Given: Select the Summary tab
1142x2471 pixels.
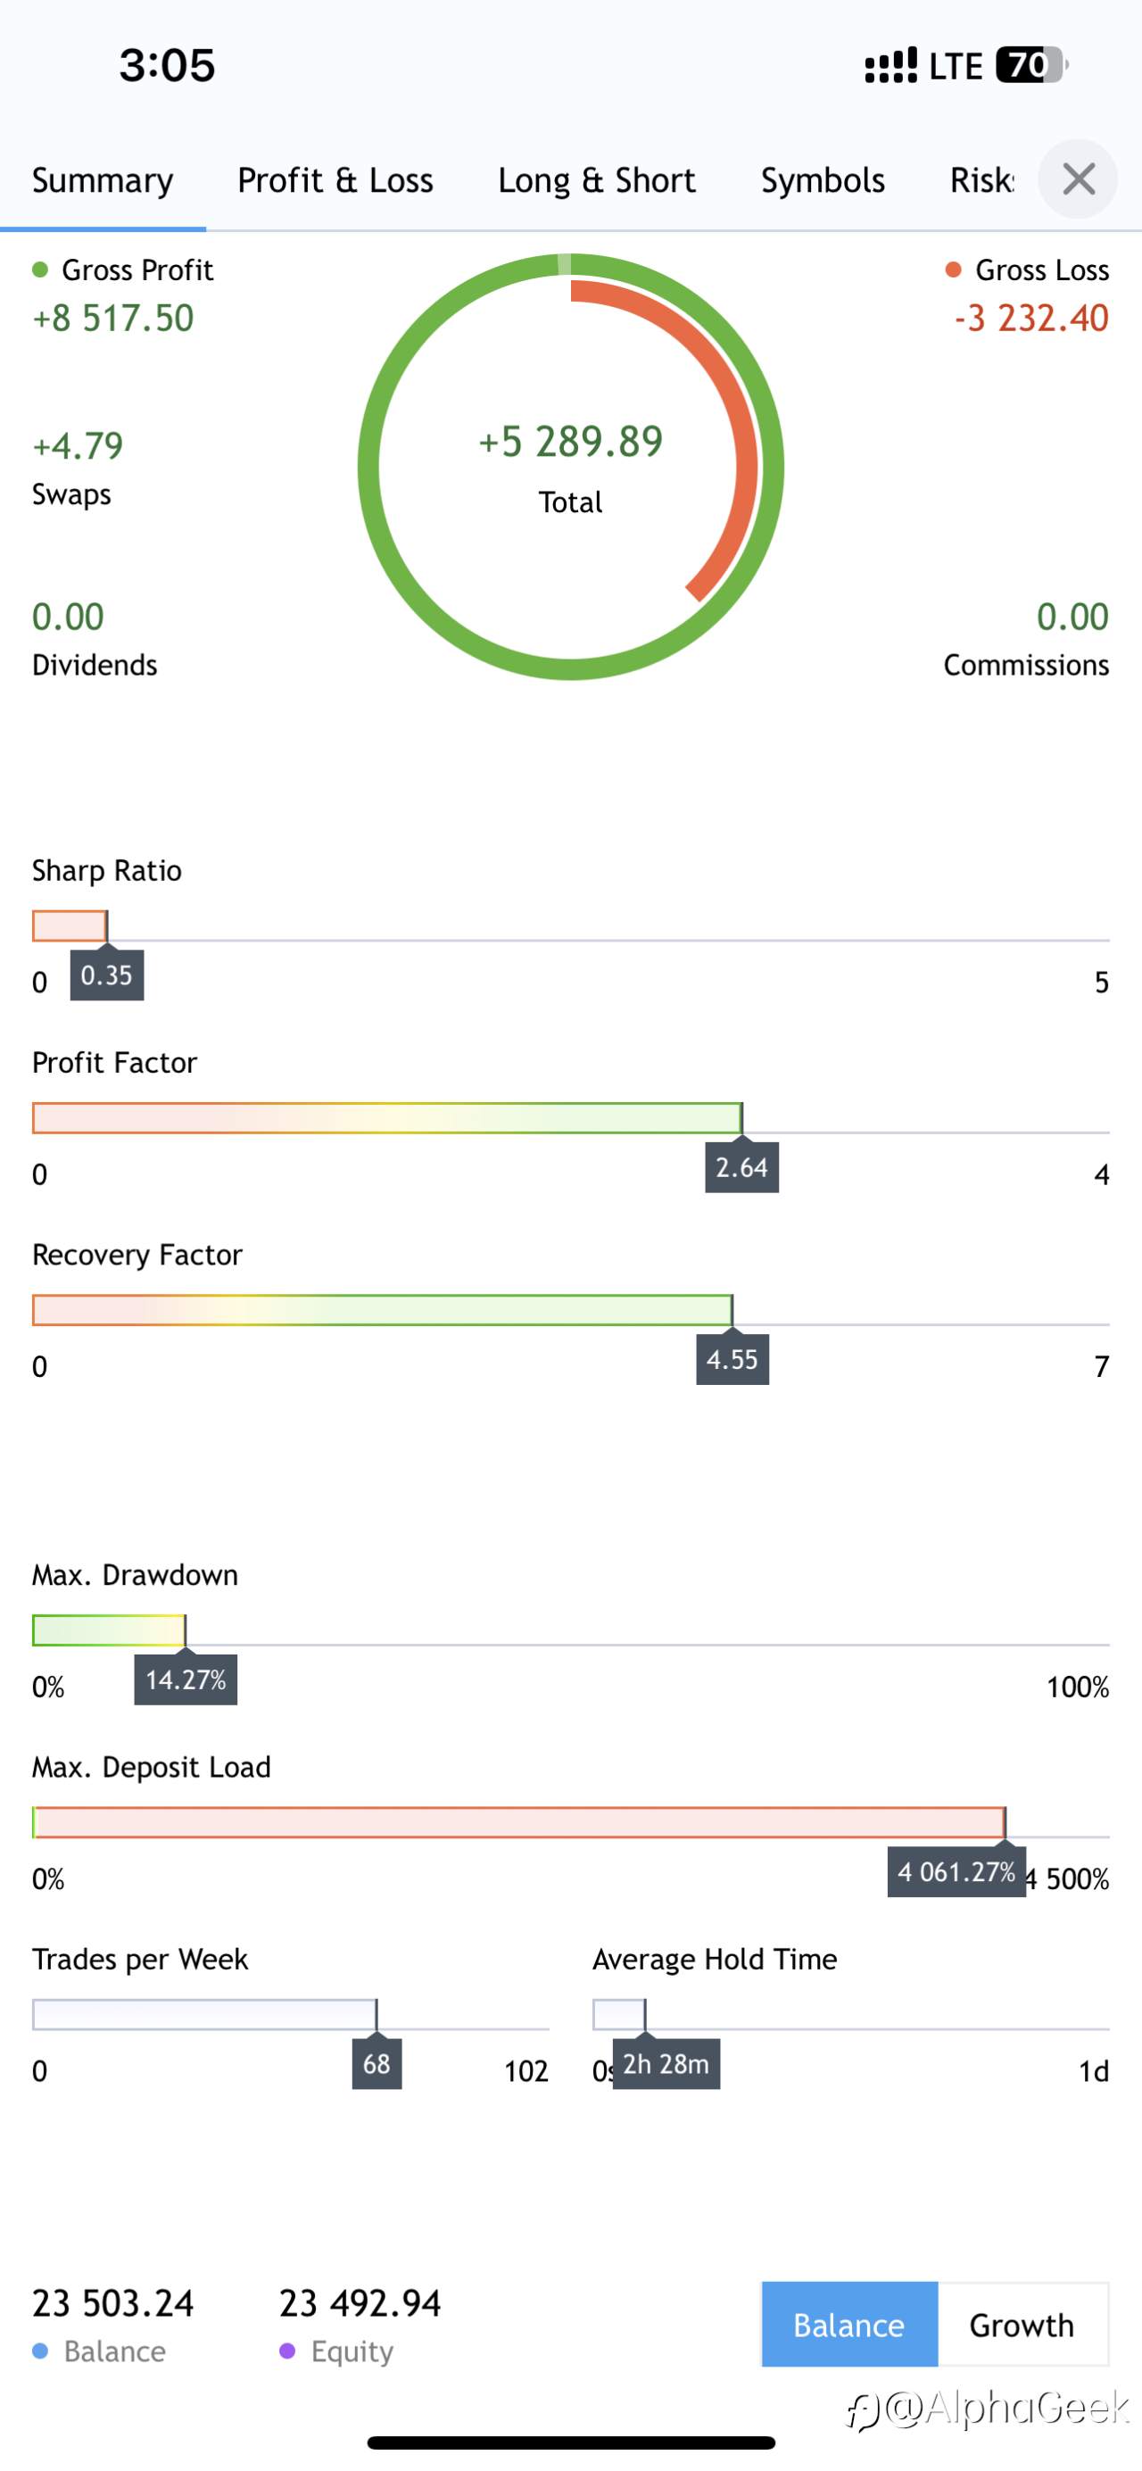Looking at the screenshot, I should [x=103, y=180].
